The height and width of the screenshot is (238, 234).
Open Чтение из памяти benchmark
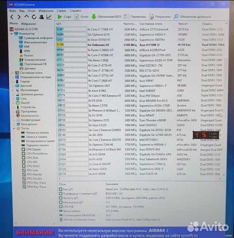(35, 133)
